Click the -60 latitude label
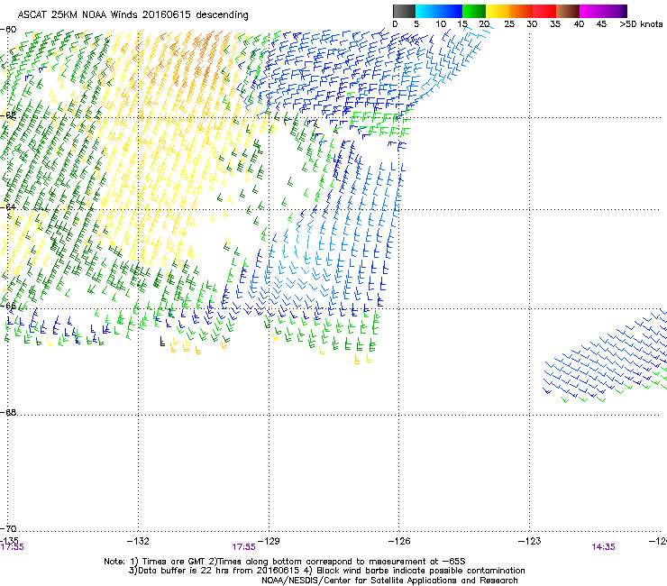 8,30
